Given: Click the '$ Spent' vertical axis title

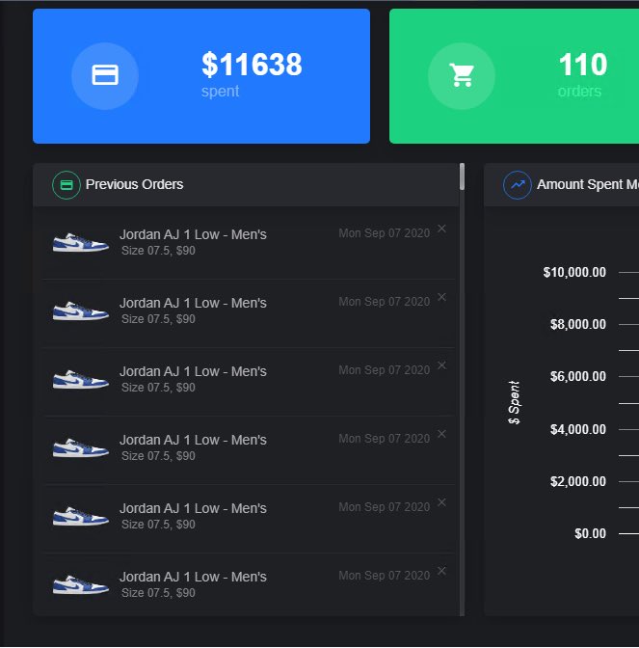Looking at the screenshot, I should tap(514, 402).
